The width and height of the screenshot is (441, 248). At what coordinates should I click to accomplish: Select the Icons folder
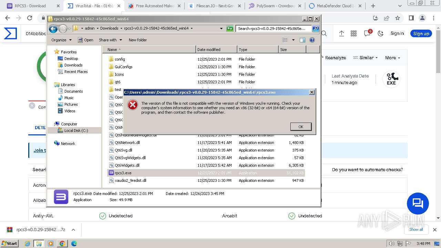tap(119, 74)
